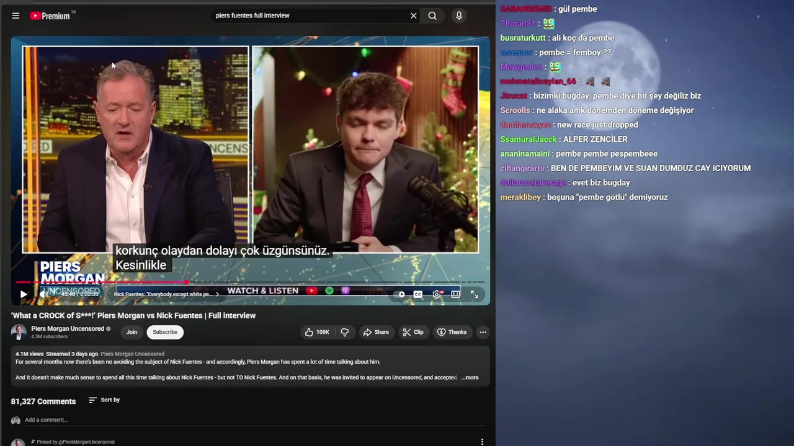Click chat username meraklibey
The width and height of the screenshot is (794, 446).
tap(520, 197)
